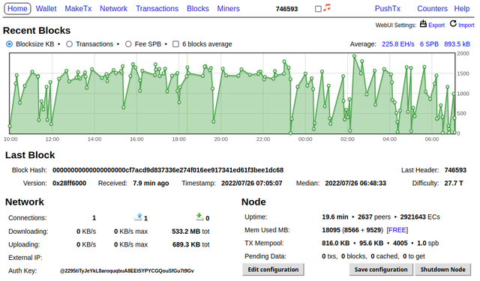Click the Mem Used value 18095 (8566 + 9529)
The image size is (480, 281).
click(352, 230)
